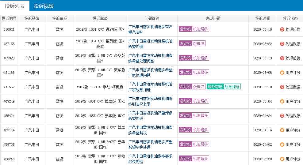
Task: Click status icon for complaint 487156
Action: pyautogui.click(x=282, y=44)
